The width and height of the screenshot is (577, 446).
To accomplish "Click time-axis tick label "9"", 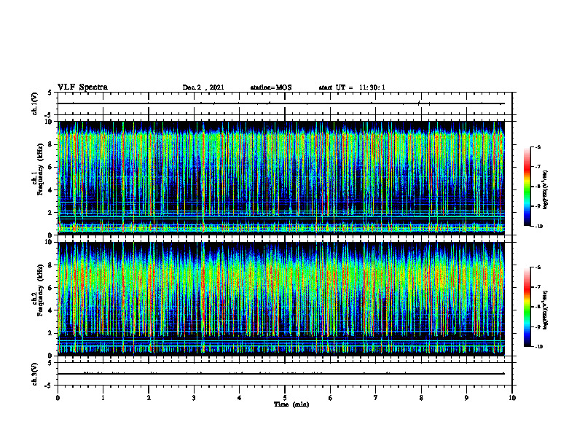I will 466,398.
